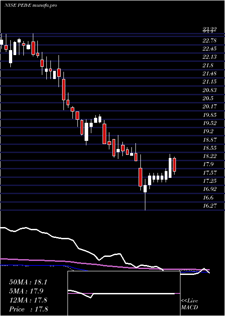
Task: Click the 5MA : 17.9 readout
Action: [x=26, y=291]
